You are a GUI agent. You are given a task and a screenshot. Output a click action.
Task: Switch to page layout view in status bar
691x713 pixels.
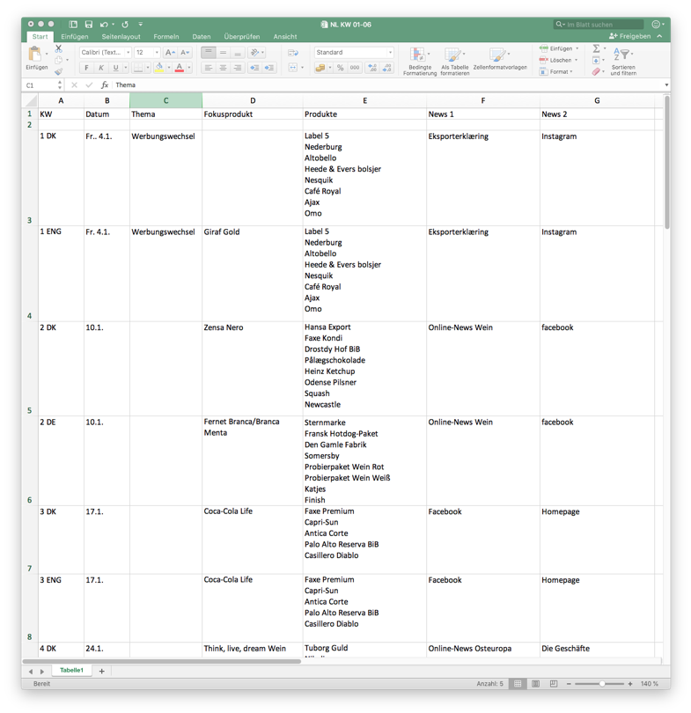(x=535, y=684)
